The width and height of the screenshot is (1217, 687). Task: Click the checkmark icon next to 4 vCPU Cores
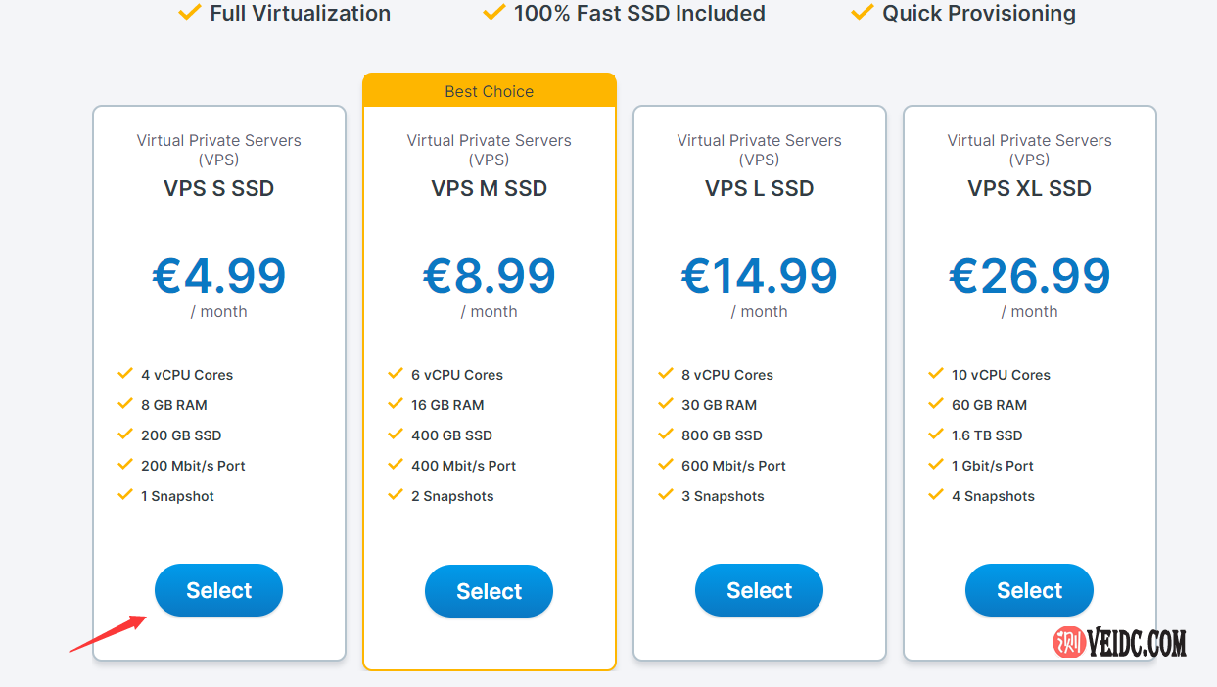pos(125,374)
